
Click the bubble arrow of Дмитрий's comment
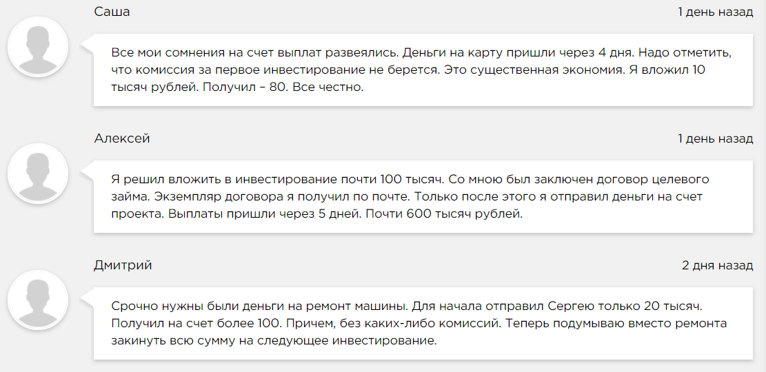[88, 300]
